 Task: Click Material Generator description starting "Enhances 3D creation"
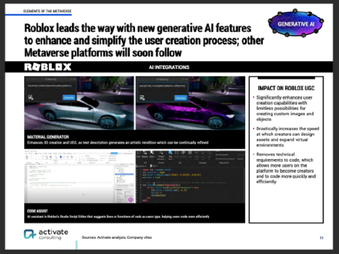click(x=118, y=143)
